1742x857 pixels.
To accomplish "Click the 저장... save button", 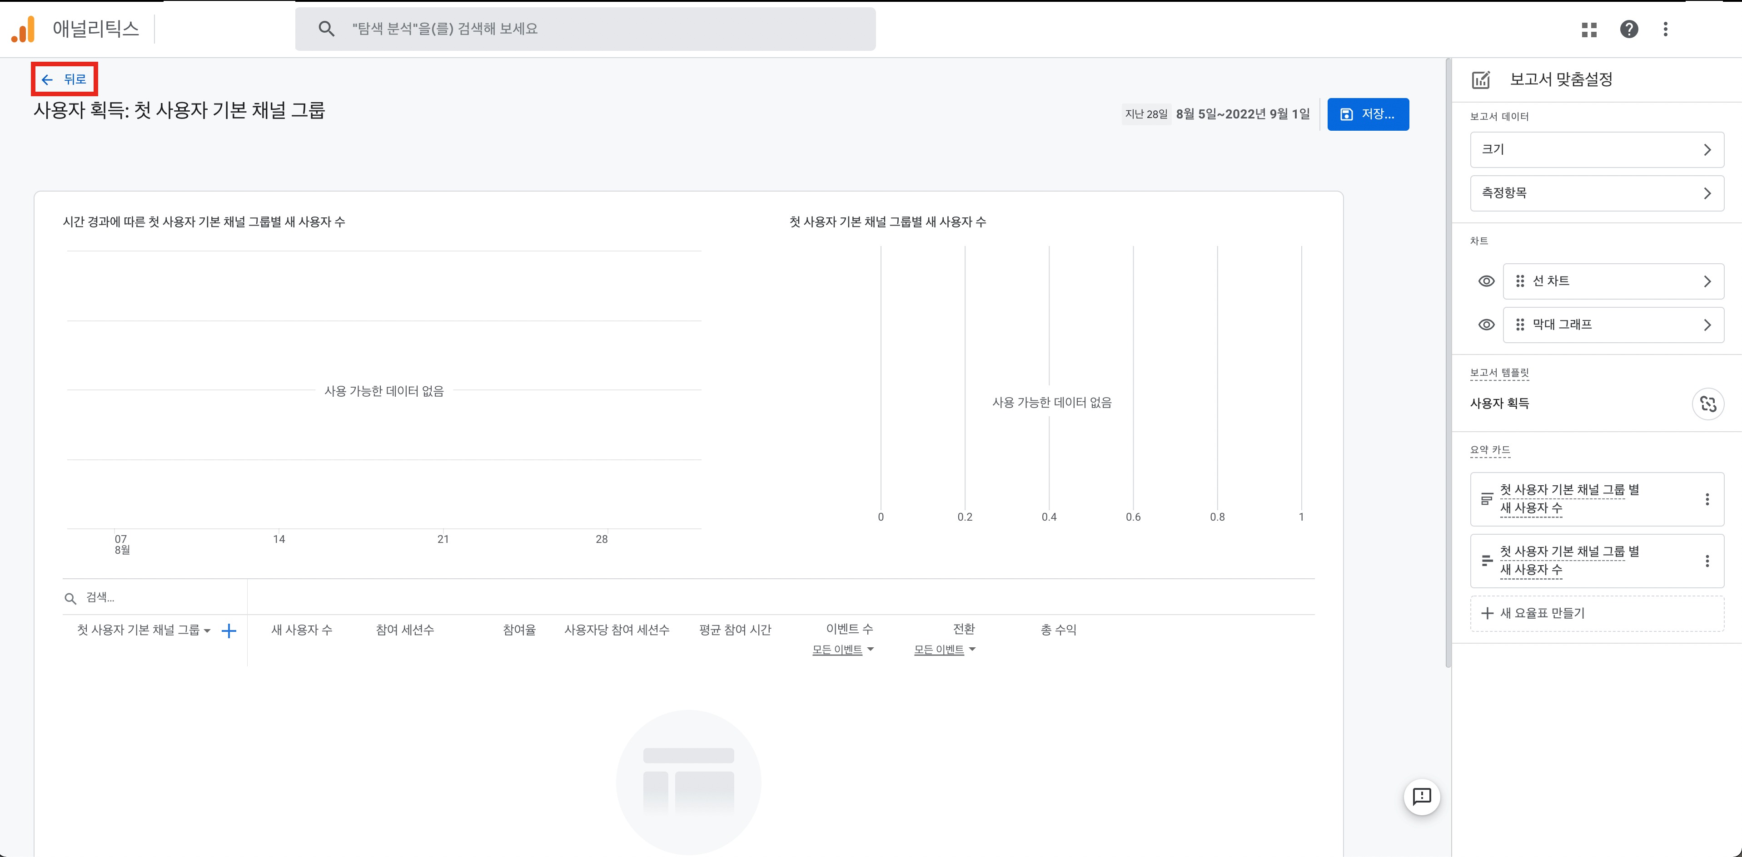I will pos(1367,114).
